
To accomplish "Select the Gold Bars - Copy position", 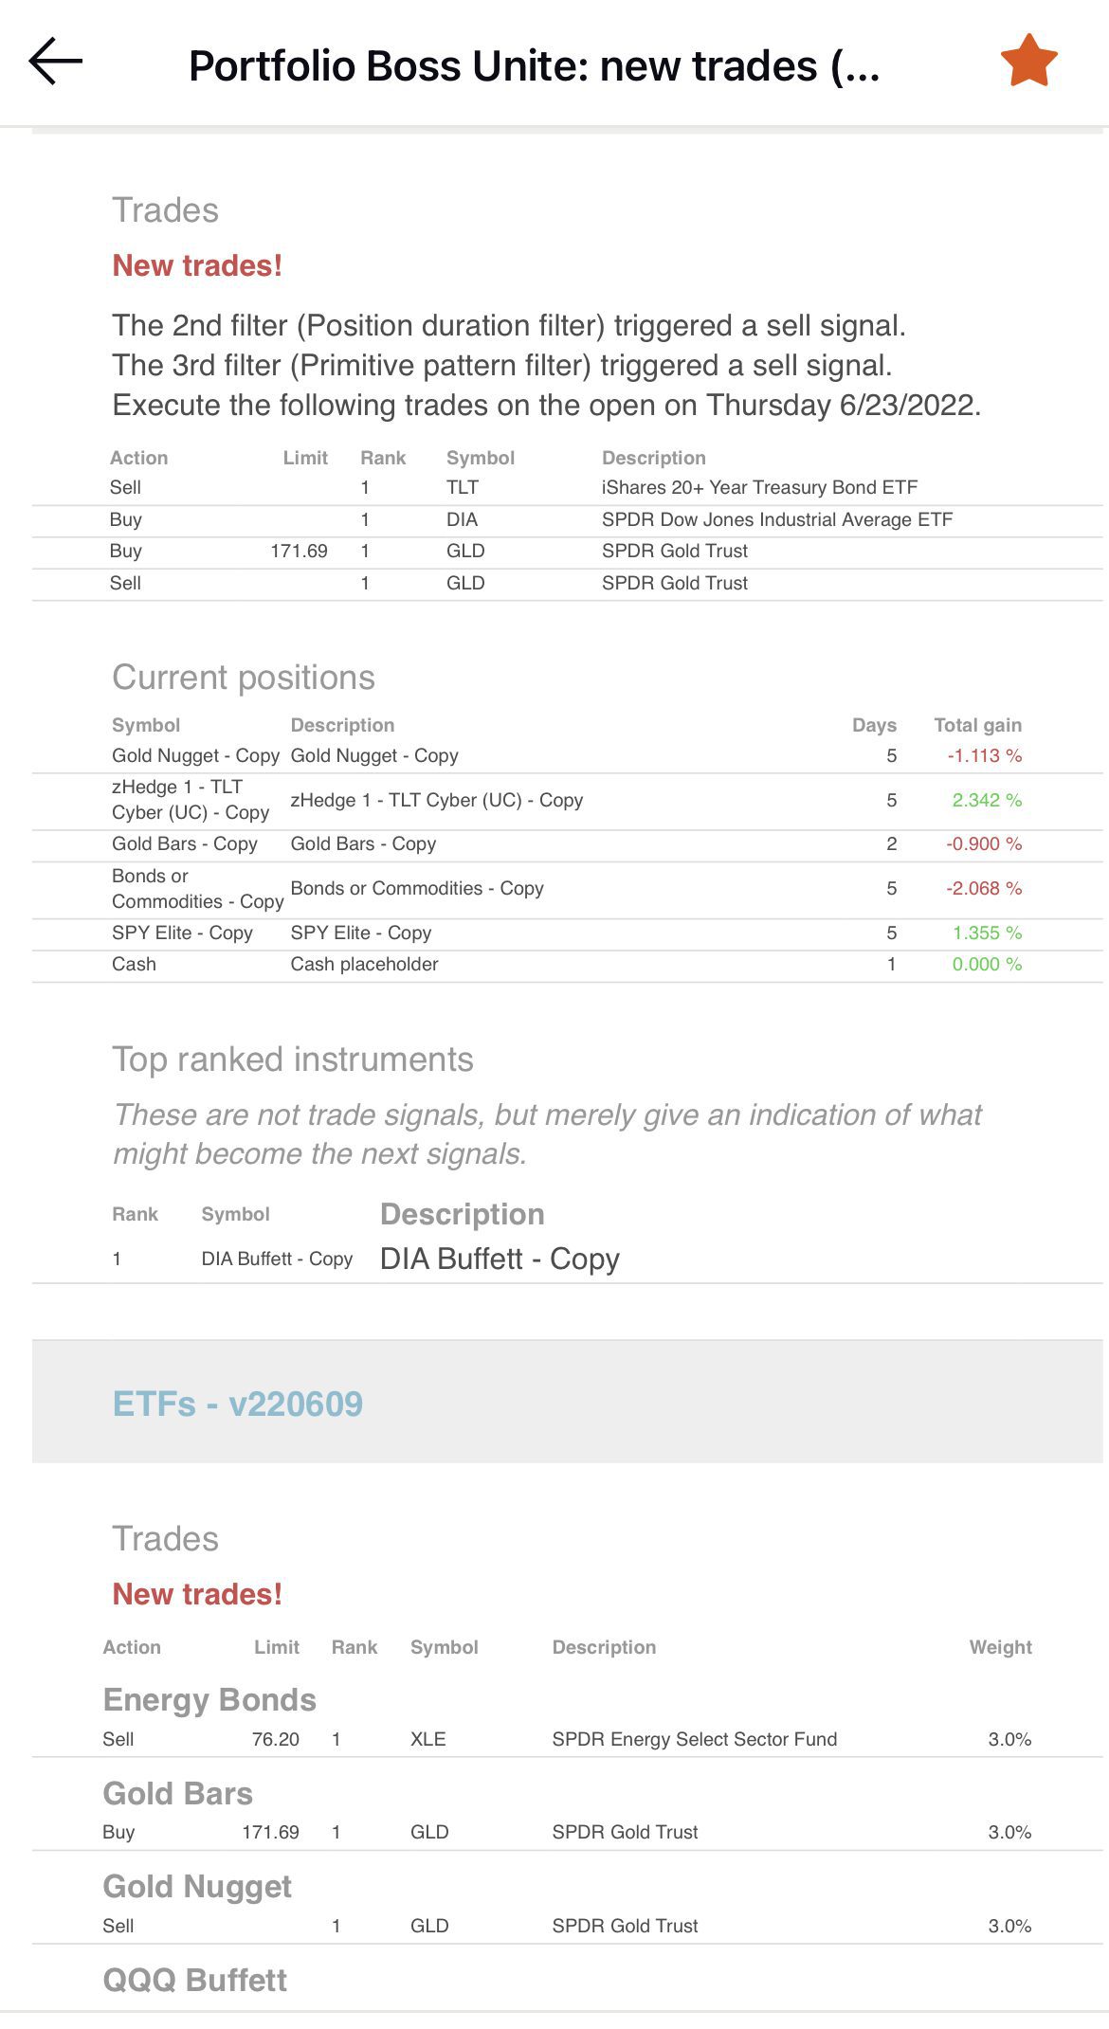I will pyautogui.click(x=567, y=844).
